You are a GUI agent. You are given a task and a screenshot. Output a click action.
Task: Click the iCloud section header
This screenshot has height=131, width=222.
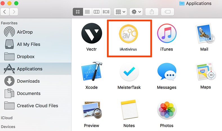(x=7, y=118)
